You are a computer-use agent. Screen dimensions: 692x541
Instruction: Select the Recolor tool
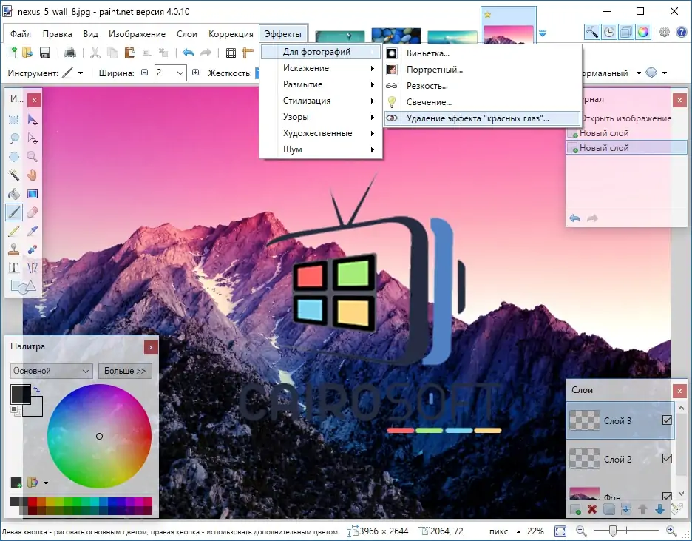click(33, 249)
